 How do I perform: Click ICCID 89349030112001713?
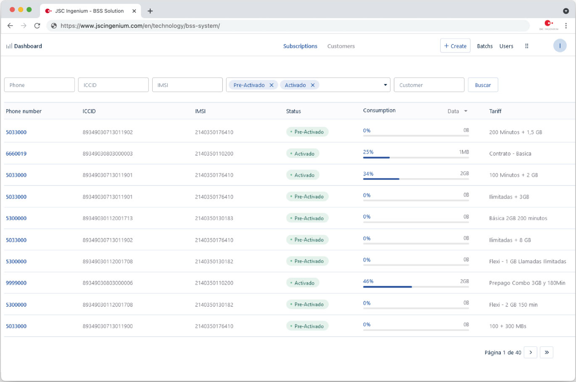coord(108,218)
